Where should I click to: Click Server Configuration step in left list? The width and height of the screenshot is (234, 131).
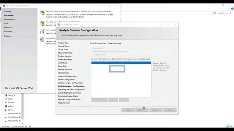pyautogui.click(x=66, y=79)
